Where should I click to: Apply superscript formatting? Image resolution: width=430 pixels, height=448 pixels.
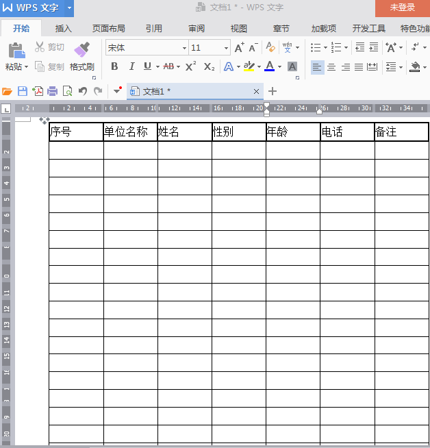(191, 66)
